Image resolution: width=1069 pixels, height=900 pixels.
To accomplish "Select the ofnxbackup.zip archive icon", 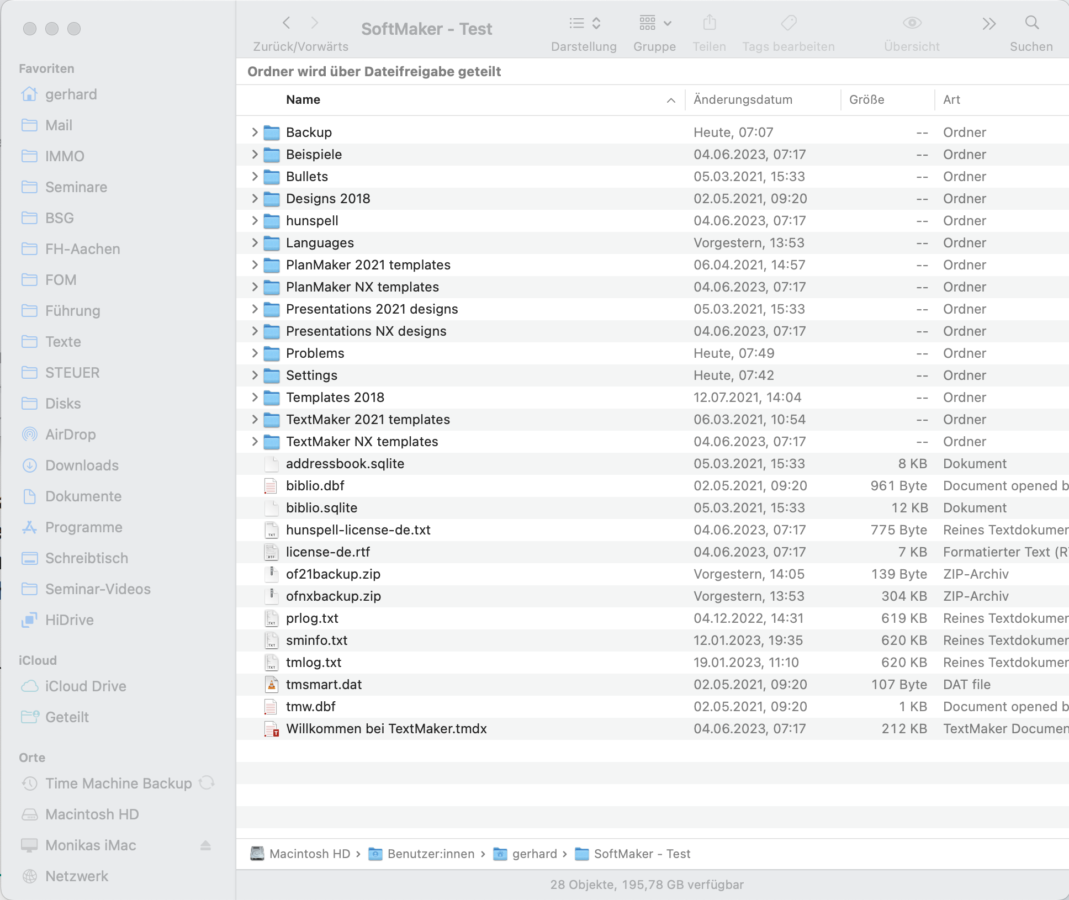I will [x=272, y=596].
